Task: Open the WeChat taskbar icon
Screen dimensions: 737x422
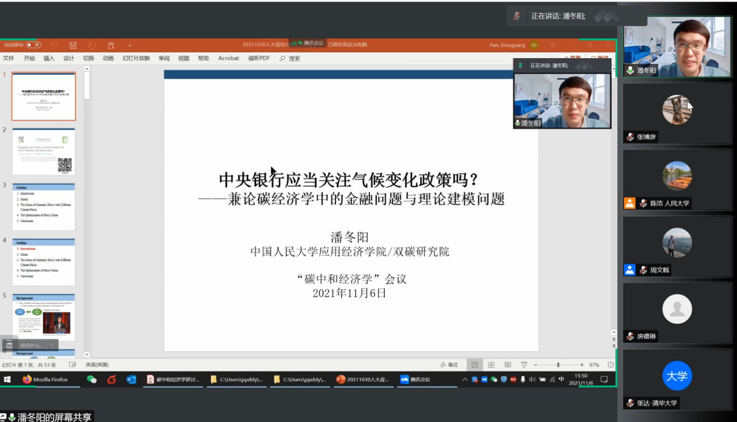Action: point(92,380)
